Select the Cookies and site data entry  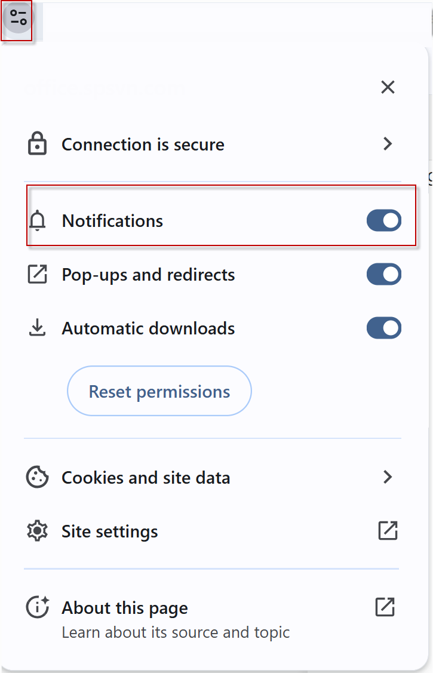[x=146, y=478]
